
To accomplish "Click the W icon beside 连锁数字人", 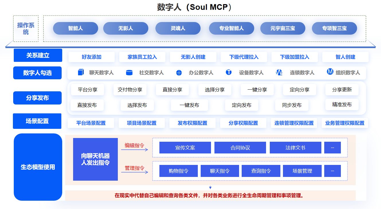I will click(x=279, y=72).
